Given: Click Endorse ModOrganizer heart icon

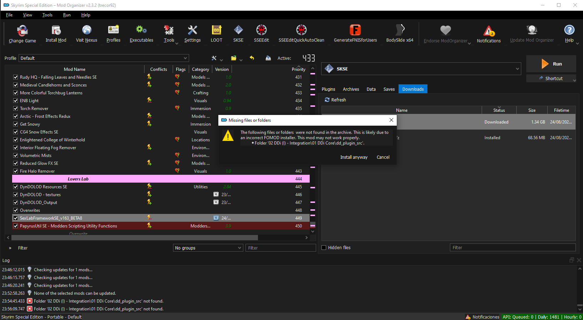Looking at the screenshot, I should click(x=446, y=30).
